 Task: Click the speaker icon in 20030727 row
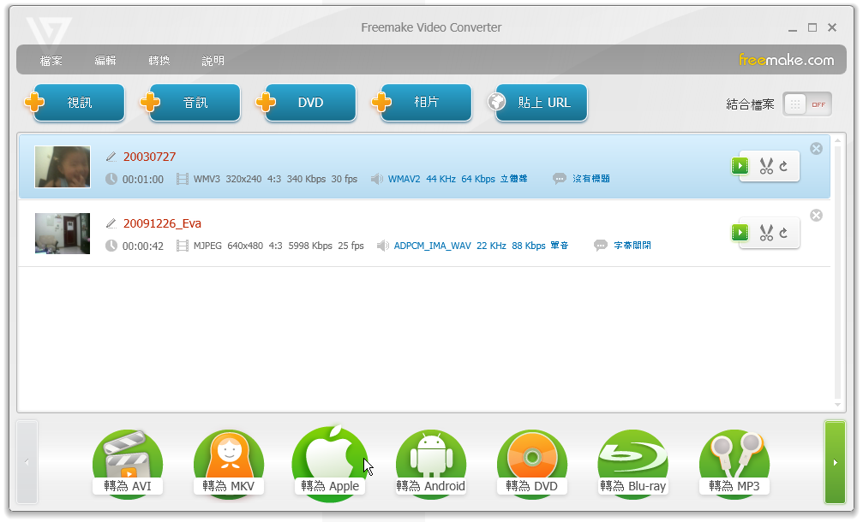click(377, 179)
